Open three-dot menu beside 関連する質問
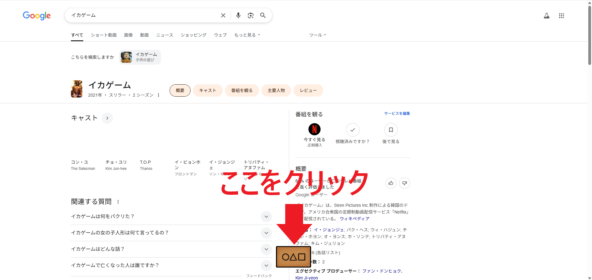This screenshot has width=592, height=280. [x=118, y=202]
